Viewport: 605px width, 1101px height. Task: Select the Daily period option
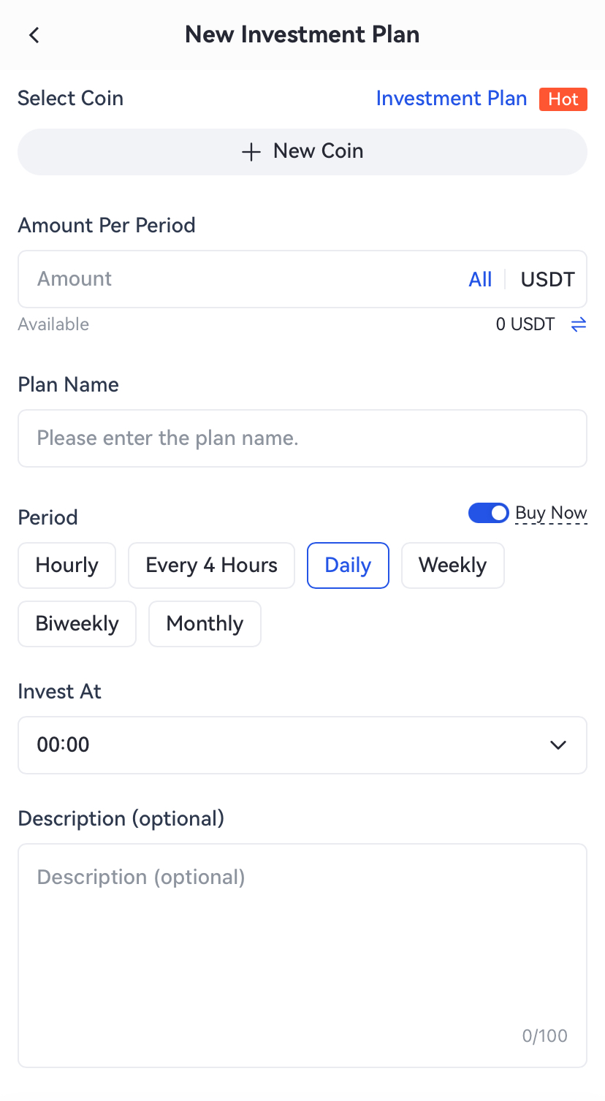(x=348, y=565)
